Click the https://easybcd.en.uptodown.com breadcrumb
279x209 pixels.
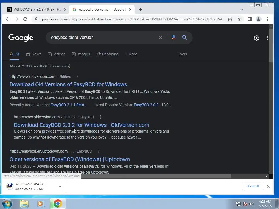[51, 151]
